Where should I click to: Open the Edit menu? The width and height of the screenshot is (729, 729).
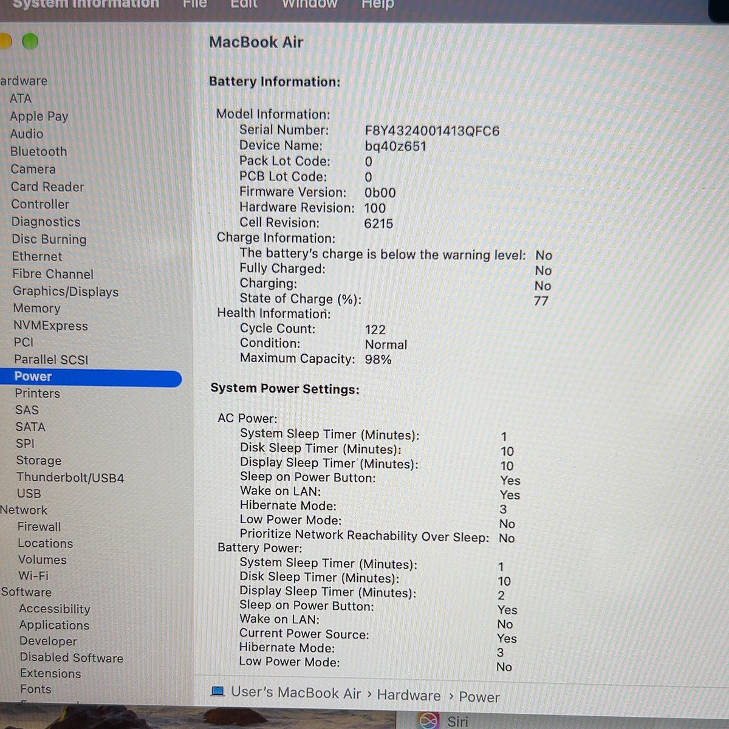pos(244,4)
